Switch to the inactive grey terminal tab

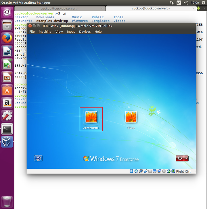tap(60, 9)
